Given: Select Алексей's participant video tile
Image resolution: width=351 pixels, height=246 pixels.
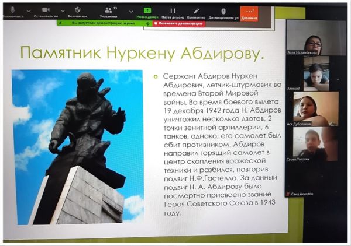Looking at the screenshot, I should (x=316, y=73).
